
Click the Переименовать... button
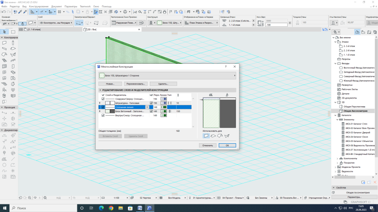pyautogui.click(x=136, y=84)
